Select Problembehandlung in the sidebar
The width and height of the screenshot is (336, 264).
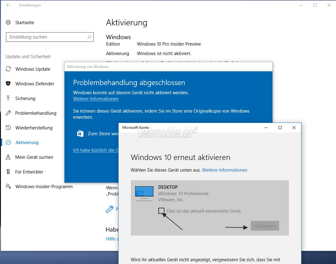36,113
